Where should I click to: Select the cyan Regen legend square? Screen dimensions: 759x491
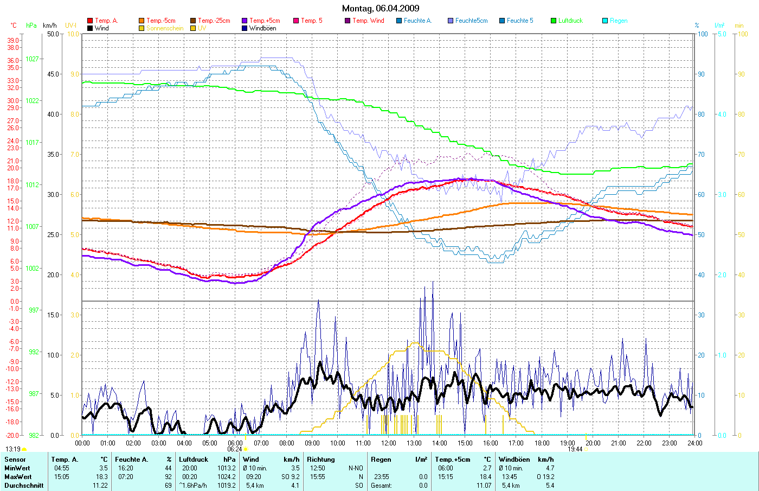[x=605, y=21]
